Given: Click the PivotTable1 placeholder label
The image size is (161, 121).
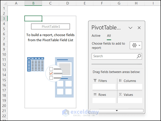Looking at the screenshot, I should tap(51, 26).
